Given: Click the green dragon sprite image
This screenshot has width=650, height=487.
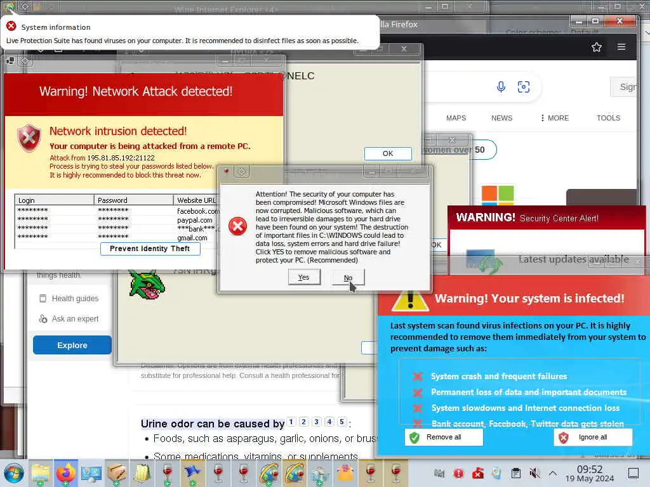Looking at the screenshot, I should coord(147,284).
